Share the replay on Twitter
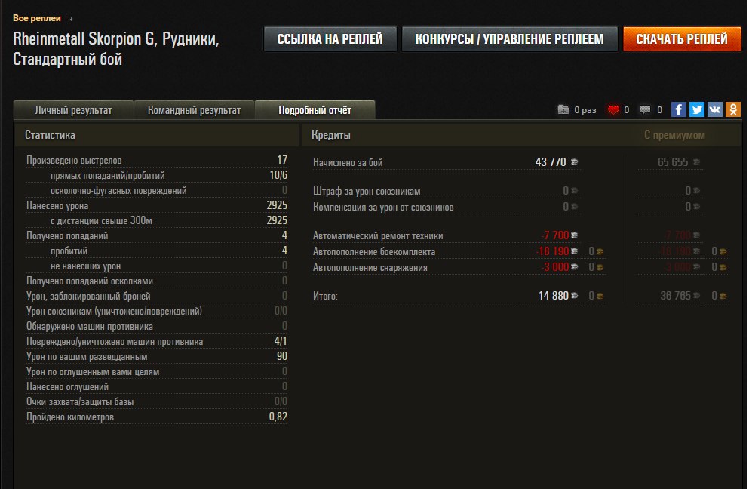This screenshot has height=489, width=749. [x=697, y=110]
